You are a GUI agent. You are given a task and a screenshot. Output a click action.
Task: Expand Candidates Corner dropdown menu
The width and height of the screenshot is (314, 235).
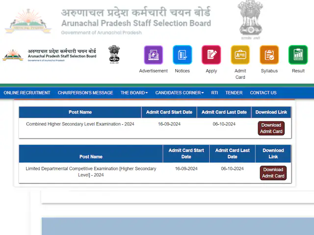tap(180, 93)
